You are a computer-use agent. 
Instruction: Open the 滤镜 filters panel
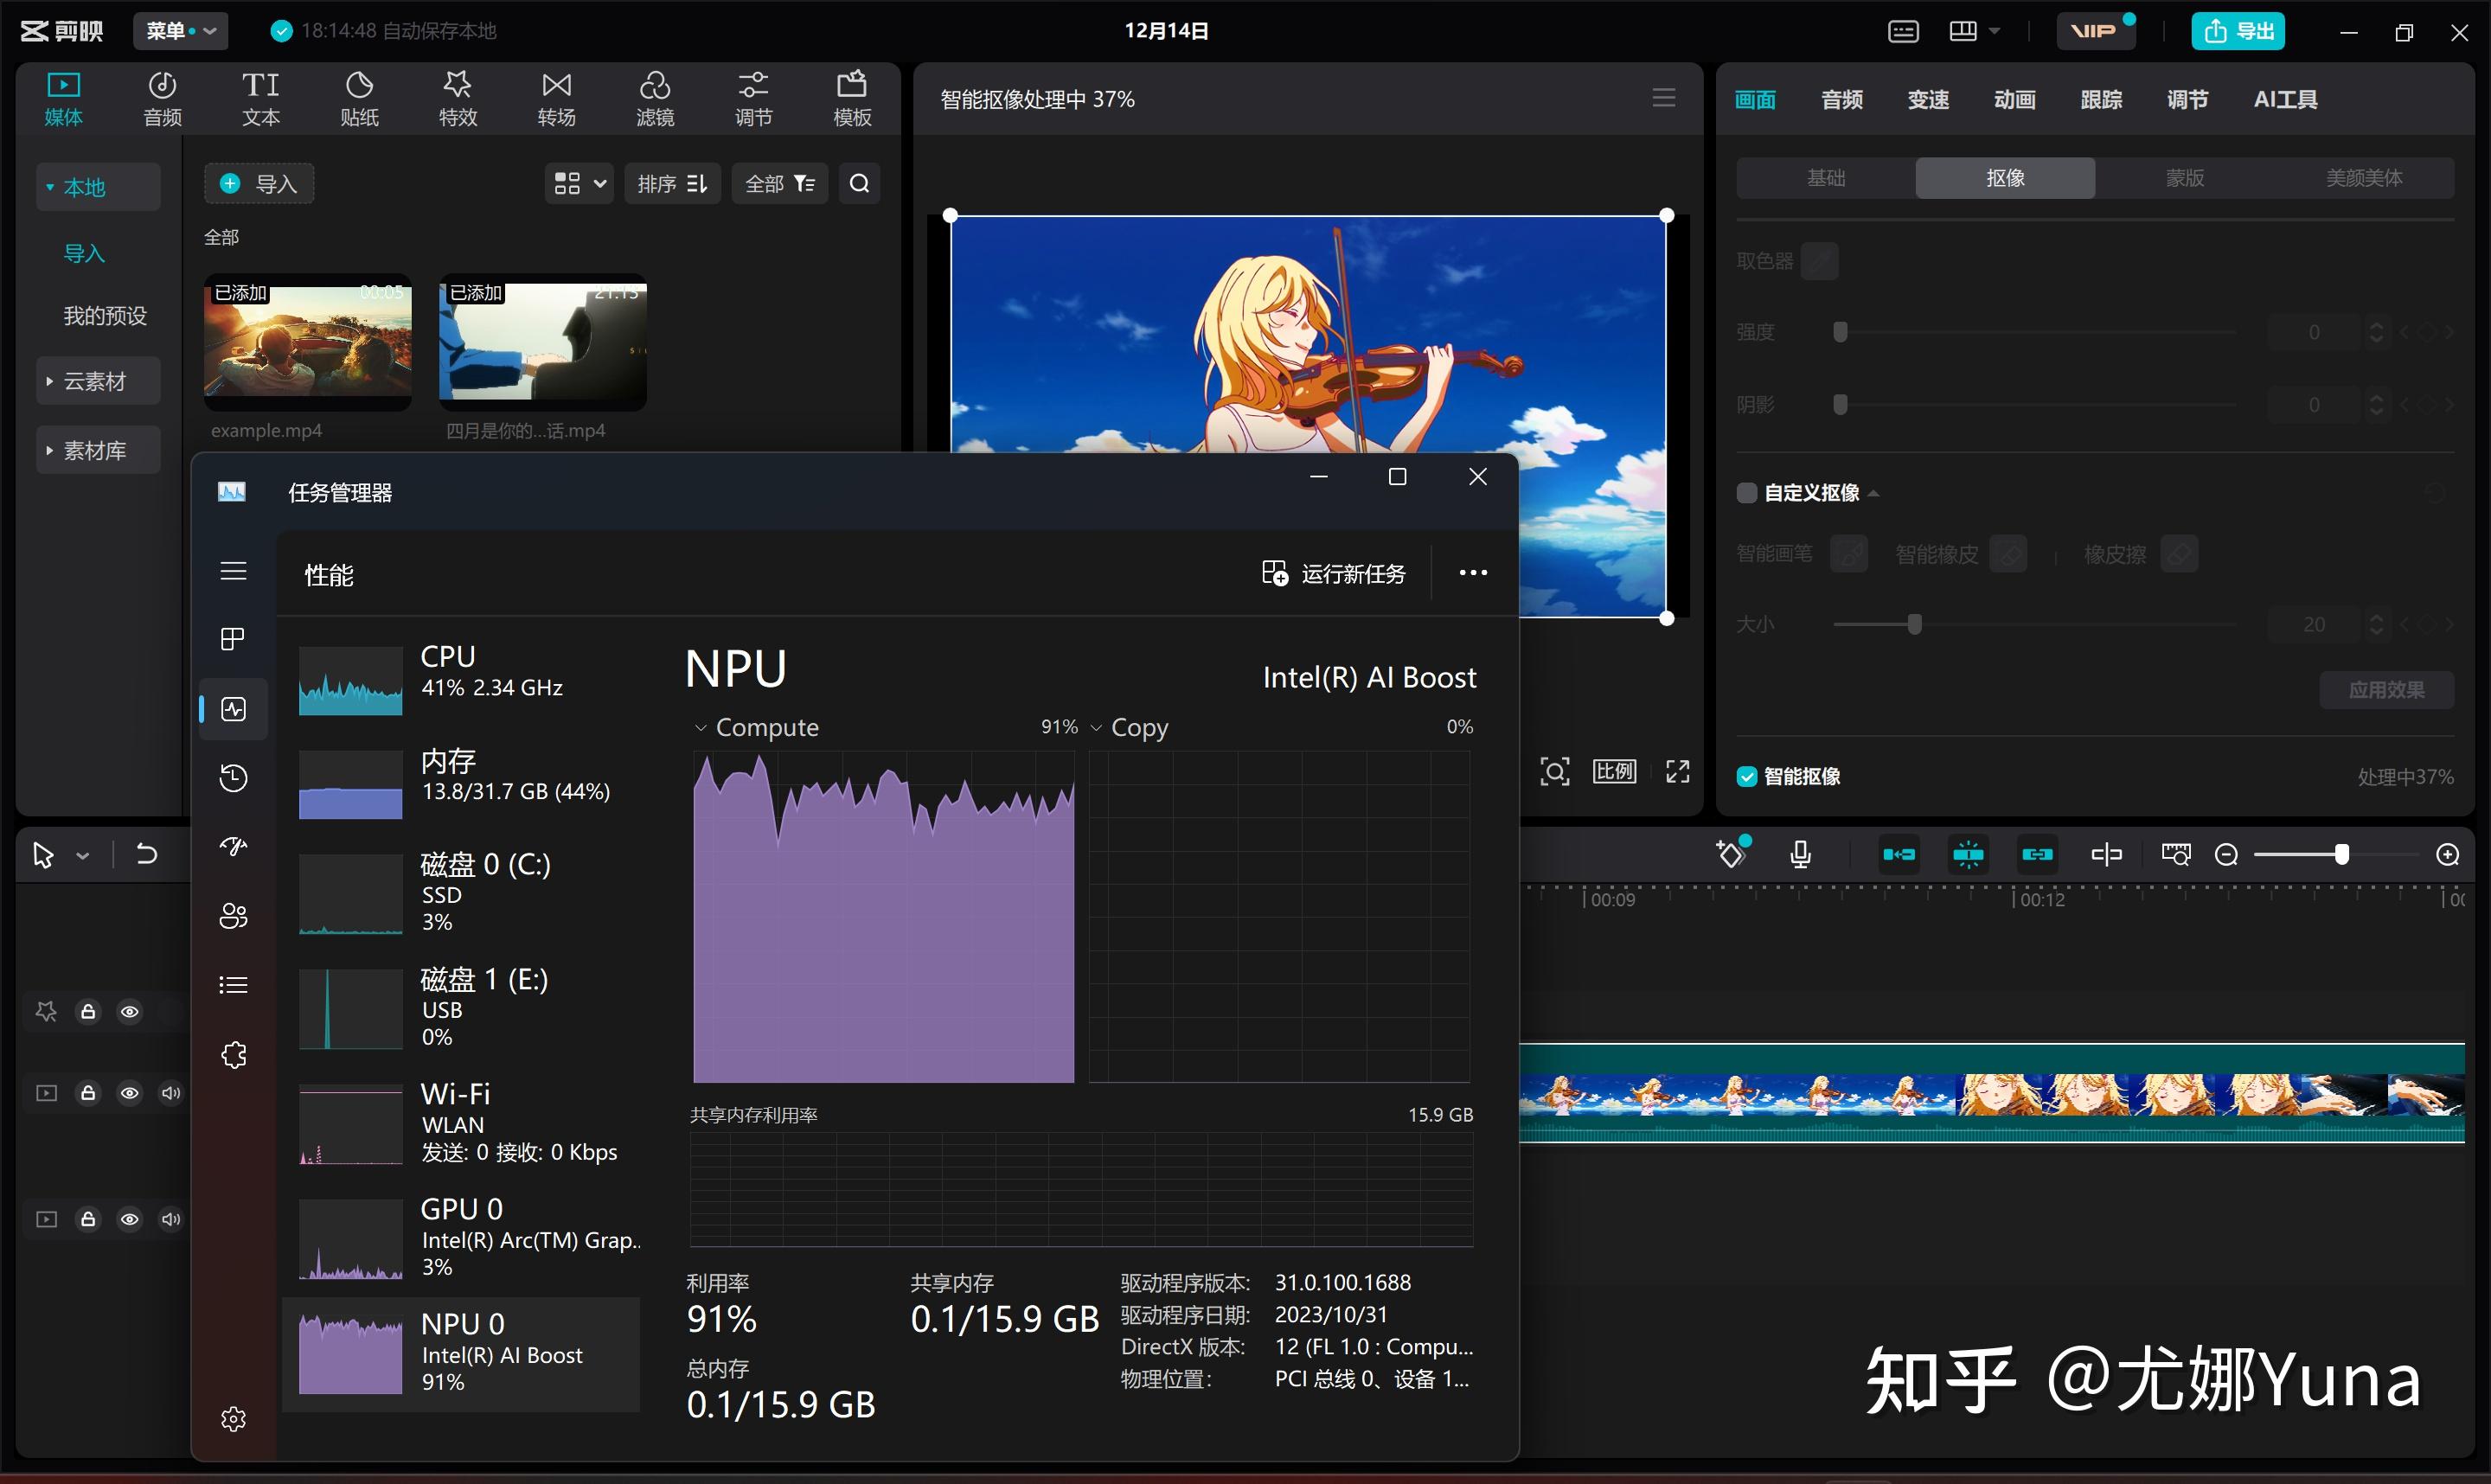point(655,99)
